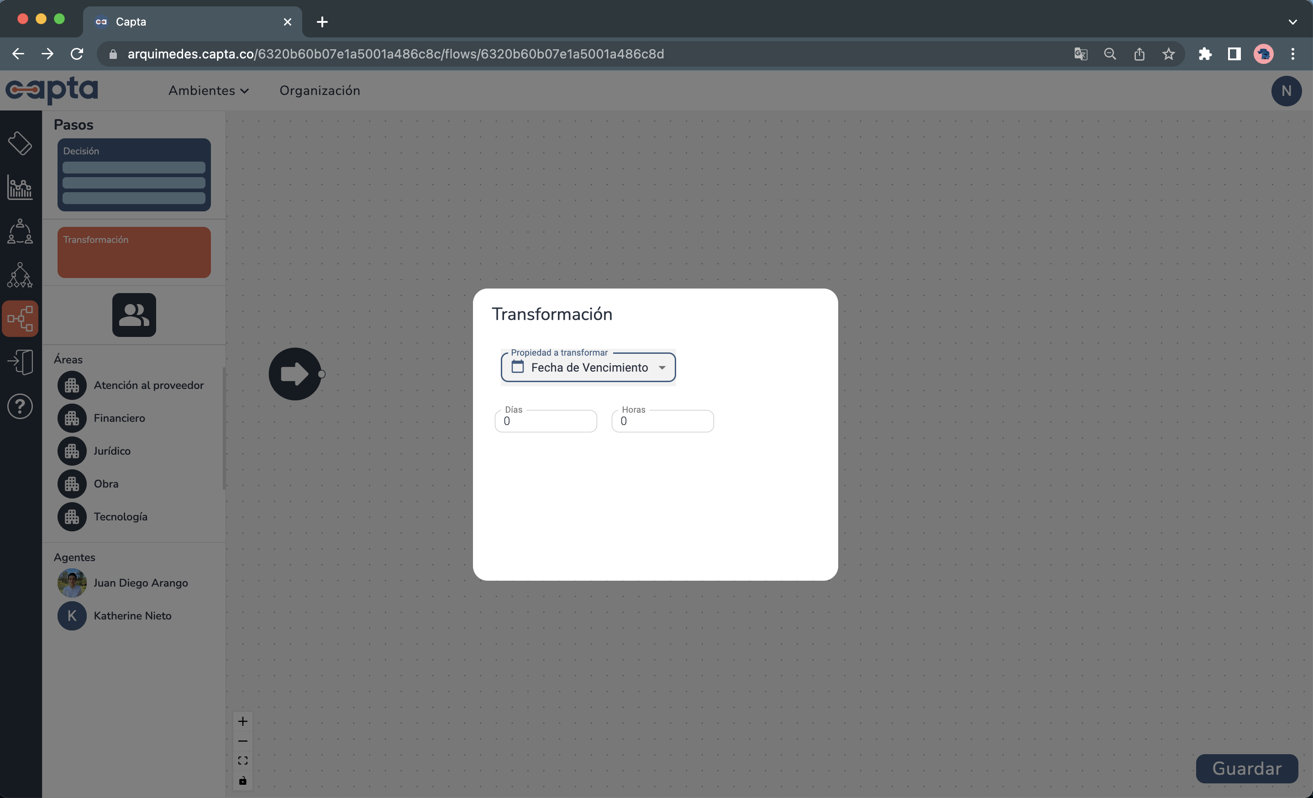
Task: Open the N user avatar menu
Action: tap(1286, 90)
